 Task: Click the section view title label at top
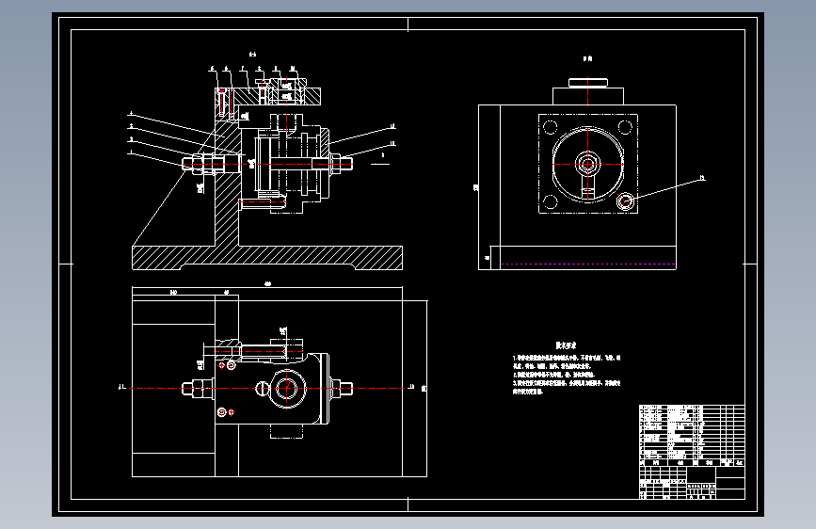coord(253,55)
